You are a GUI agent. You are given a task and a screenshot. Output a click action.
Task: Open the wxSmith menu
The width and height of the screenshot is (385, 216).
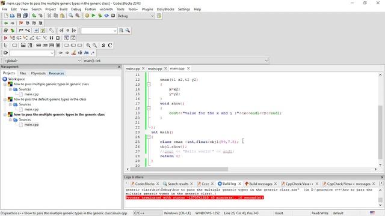click(106, 9)
